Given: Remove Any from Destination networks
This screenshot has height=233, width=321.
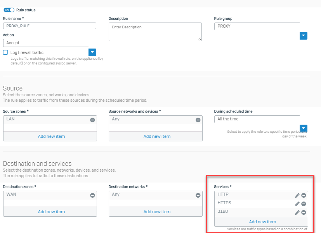Looking at the screenshot, I should [x=198, y=195].
